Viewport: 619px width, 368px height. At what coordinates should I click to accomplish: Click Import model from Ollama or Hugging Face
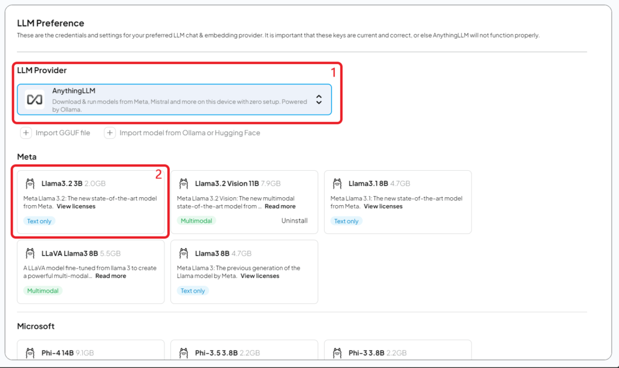183,133
